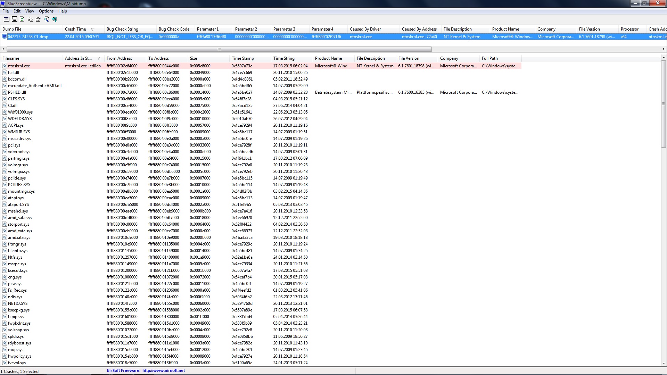Click upper pane scroll right arrow
This screenshot has width=667, height=375.
(x=664, y=49)
